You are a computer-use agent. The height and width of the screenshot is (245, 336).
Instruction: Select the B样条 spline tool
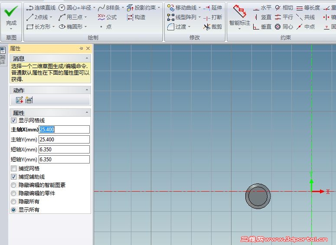coord(109,8)
